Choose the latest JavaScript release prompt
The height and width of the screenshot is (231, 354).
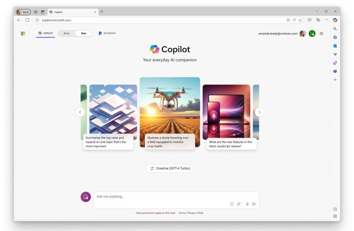pyautogui.click(x=231, y=144)
